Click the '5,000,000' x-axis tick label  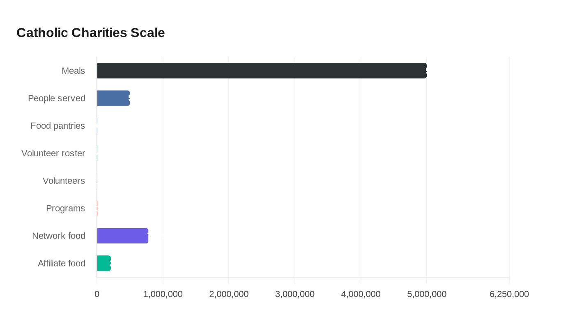[x=427, y=294]
